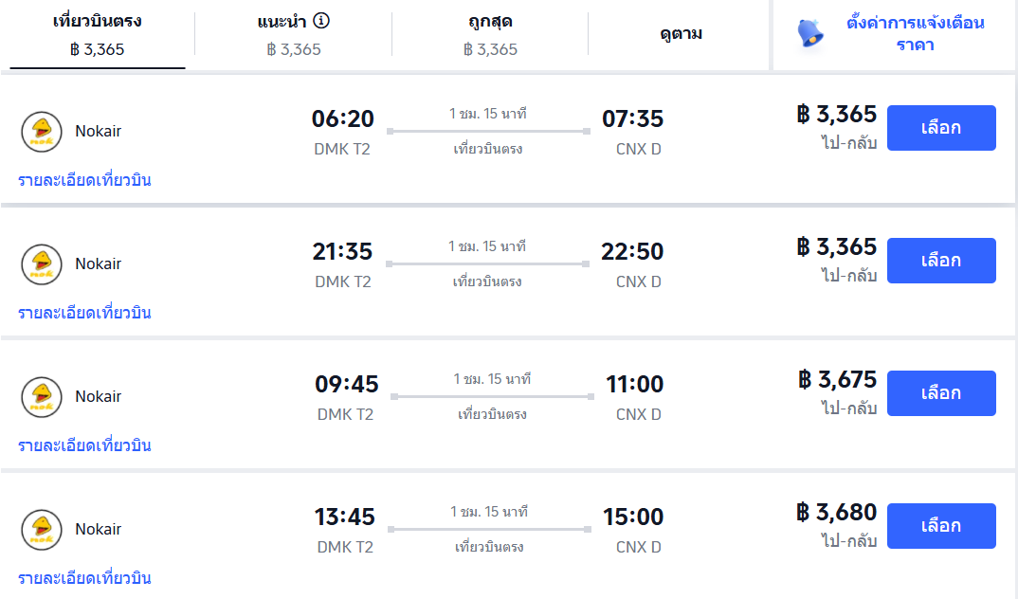Choose the ฿3,680 flight with เลือก
Screen dimensions: 1018x599
point(941,526)
